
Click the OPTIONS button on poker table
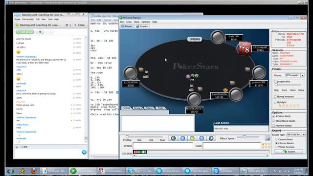click(195, 39)
